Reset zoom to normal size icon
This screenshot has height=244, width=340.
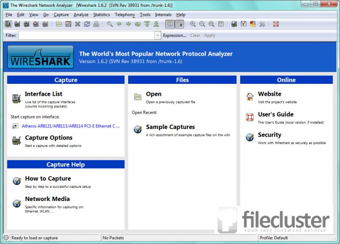[211, 24]
